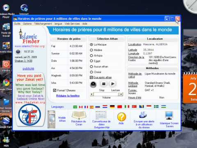Click the Maghreb time 8:09:00 PM

pos(76,75)
